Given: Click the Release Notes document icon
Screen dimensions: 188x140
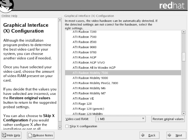Looking at the screenshot, I should coord(30,135).
